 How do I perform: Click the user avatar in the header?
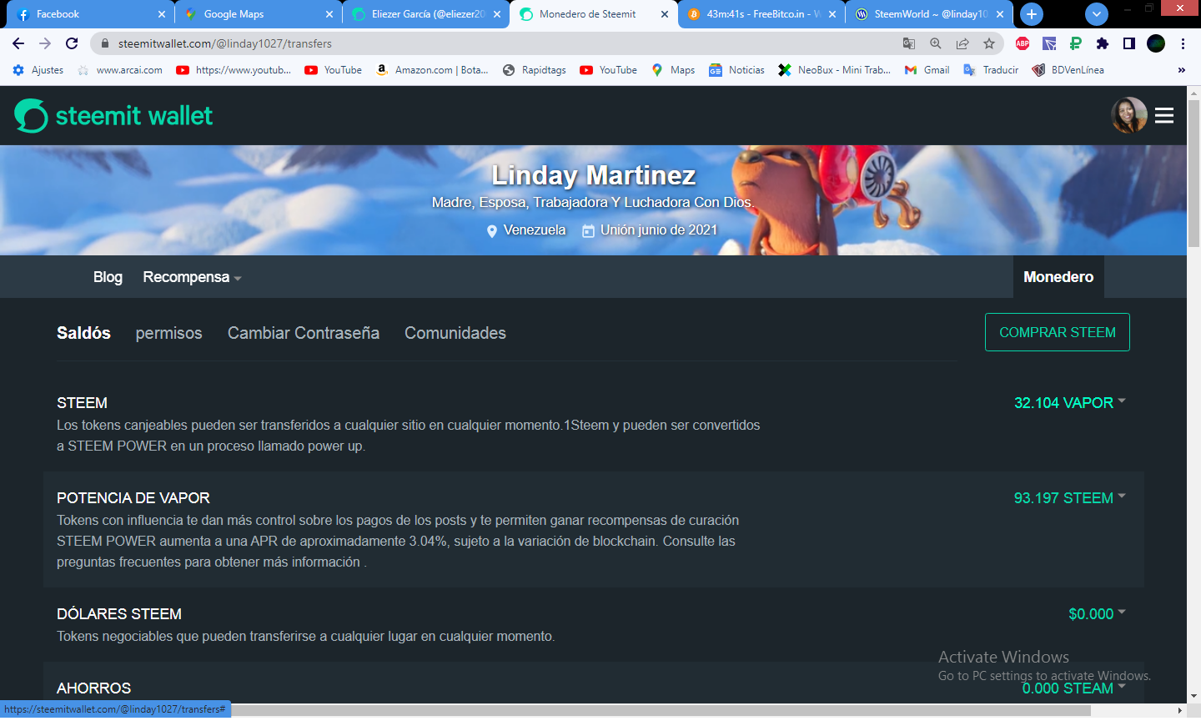point(1129,115)
